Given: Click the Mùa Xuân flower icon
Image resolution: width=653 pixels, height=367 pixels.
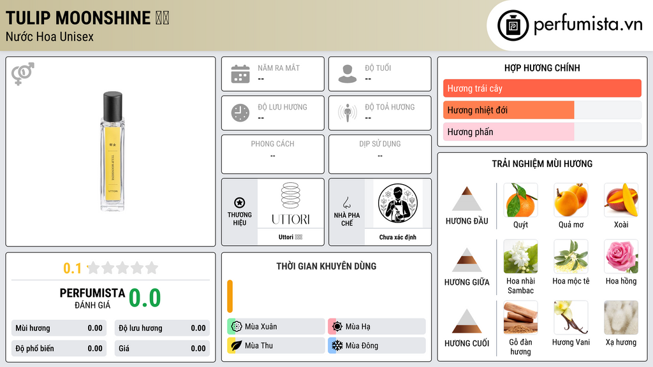Looking at the screenshot, I should (x=237, y=327).
